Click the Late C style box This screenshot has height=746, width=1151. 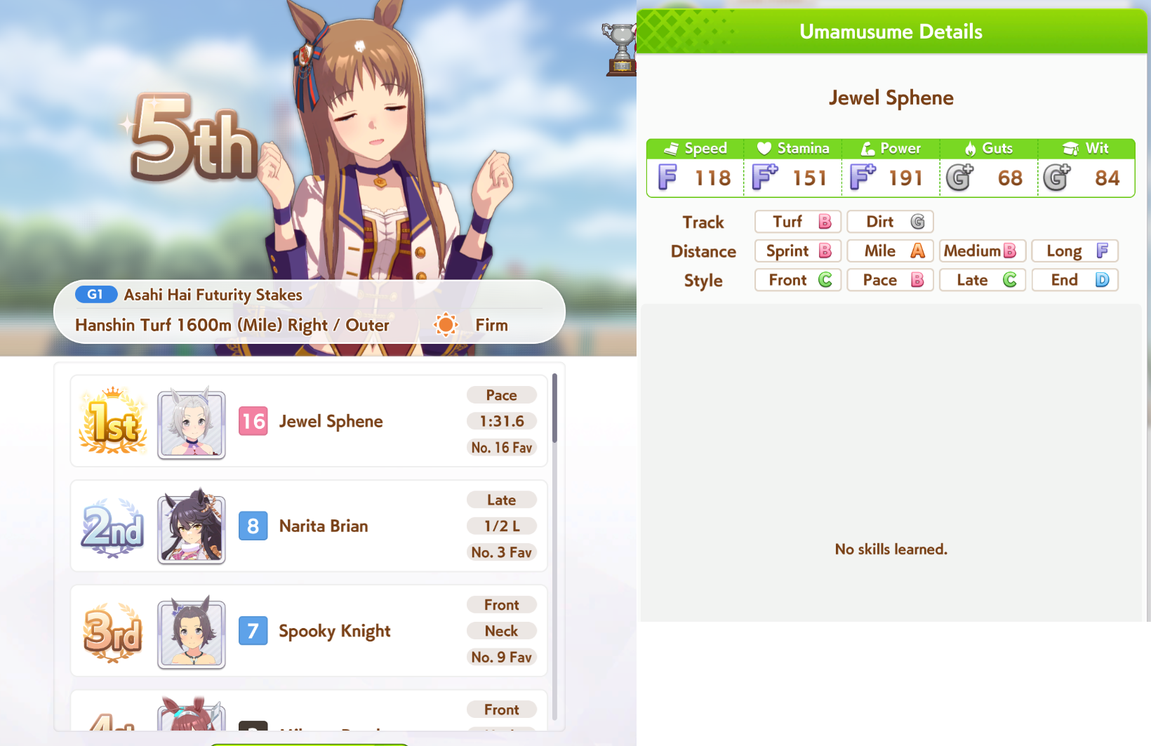[983, 280]
